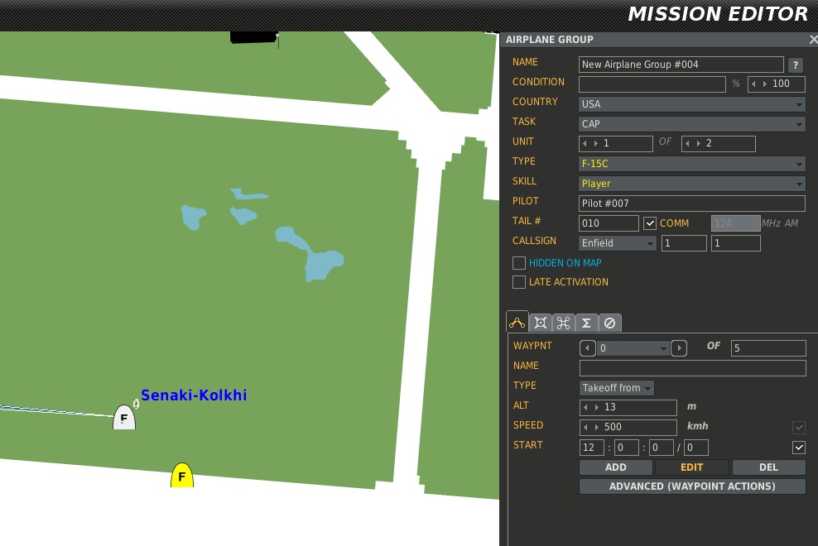
Task: Open the Triggered actions tab icon
Action: tap(564, 323)
